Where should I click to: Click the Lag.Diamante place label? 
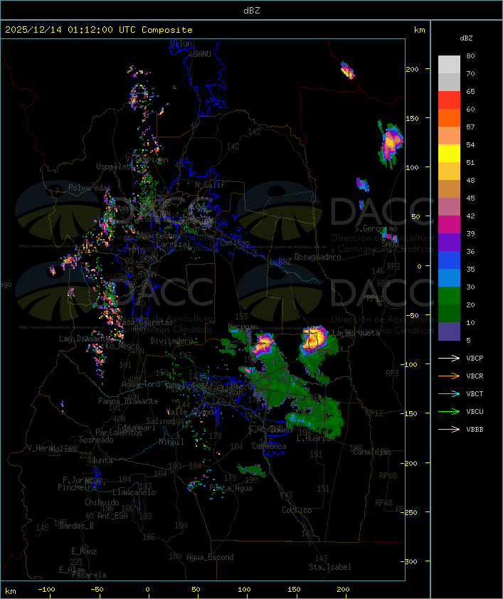click(x=85, y=339)
